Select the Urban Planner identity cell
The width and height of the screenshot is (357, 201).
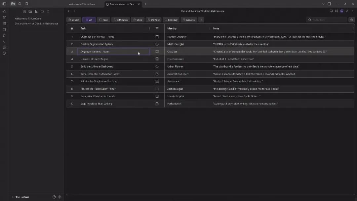pyautogui.click(x=187, y=66)
